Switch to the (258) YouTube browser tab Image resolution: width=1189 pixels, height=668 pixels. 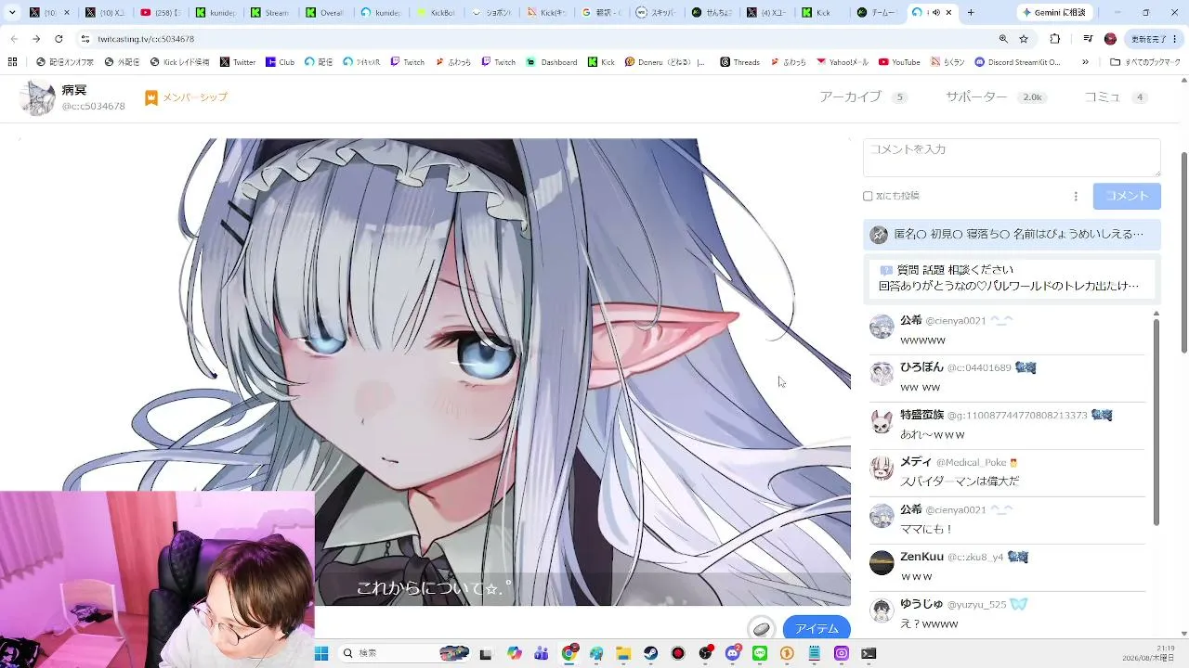(x=160, y=13)
